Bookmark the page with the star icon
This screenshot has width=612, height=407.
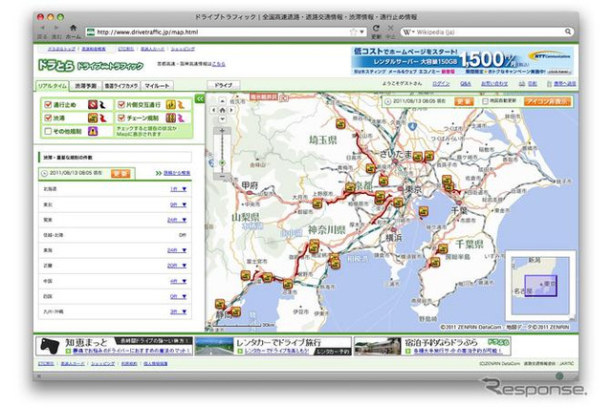(x=354, y=31)
